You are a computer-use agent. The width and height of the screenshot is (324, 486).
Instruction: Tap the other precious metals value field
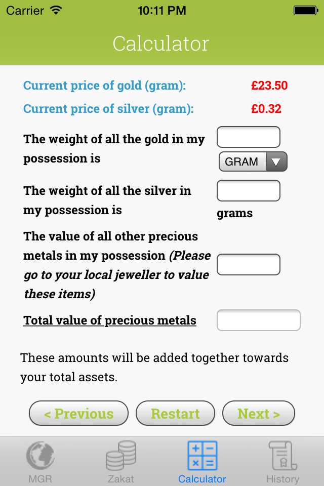tap(248, 265)
